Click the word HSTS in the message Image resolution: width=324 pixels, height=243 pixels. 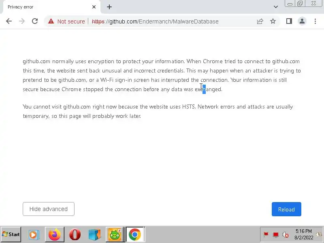188,107
